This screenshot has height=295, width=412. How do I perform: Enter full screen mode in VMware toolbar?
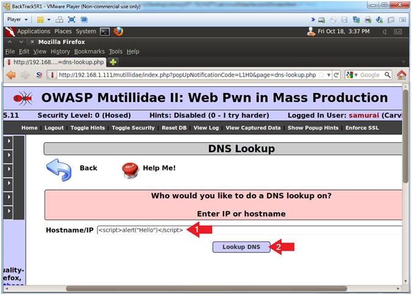coord(71,19)
